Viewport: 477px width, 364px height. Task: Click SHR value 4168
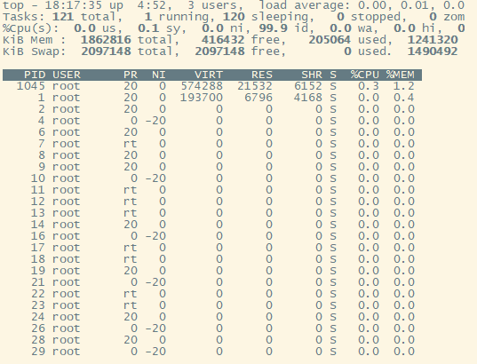point(308,98)
